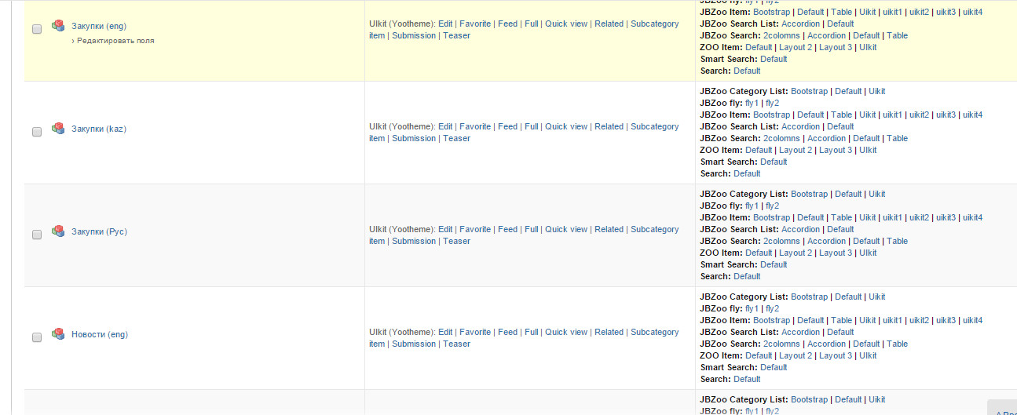Click the cube icon beside Закупки (Рус)
This screenshot has width=1017, height=415.
[58, 231]
